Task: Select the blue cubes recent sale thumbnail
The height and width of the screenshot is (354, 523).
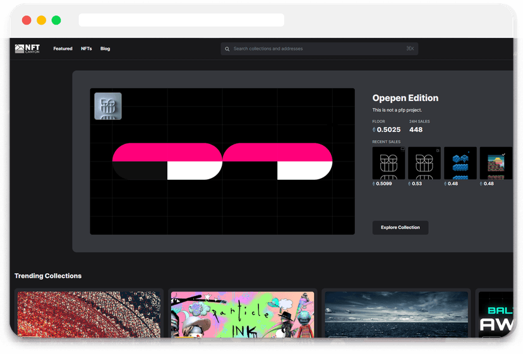Action: tap(460, 163)
